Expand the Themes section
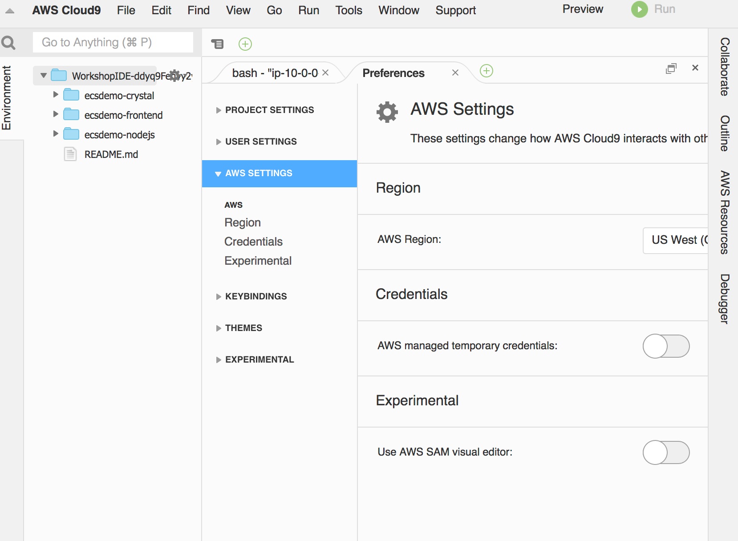The width and height of the screenshot is (738, 541). [243, 328]
